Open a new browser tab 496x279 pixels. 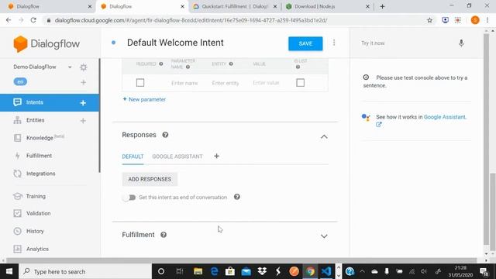pyautogui.click(x=382, y=6)
